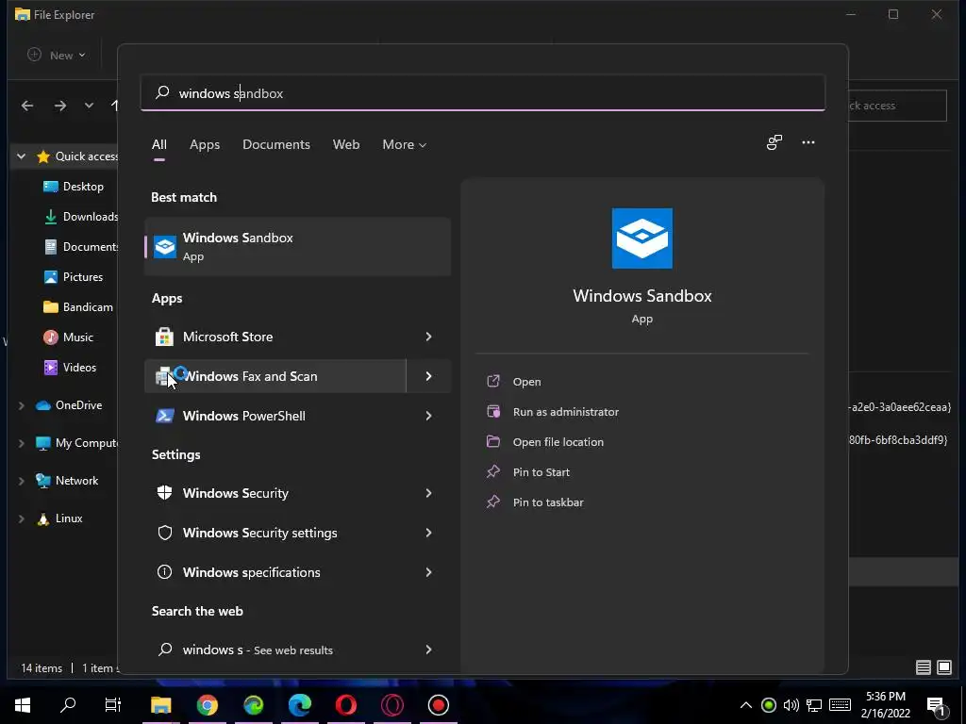The image size is (966, 724).
Task: Select the All search filter tab
Action: pos(158,144)
